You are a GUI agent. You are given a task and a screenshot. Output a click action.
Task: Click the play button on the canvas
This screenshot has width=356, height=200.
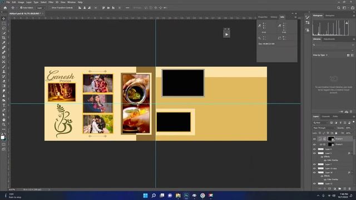click(x=226, y=34)
